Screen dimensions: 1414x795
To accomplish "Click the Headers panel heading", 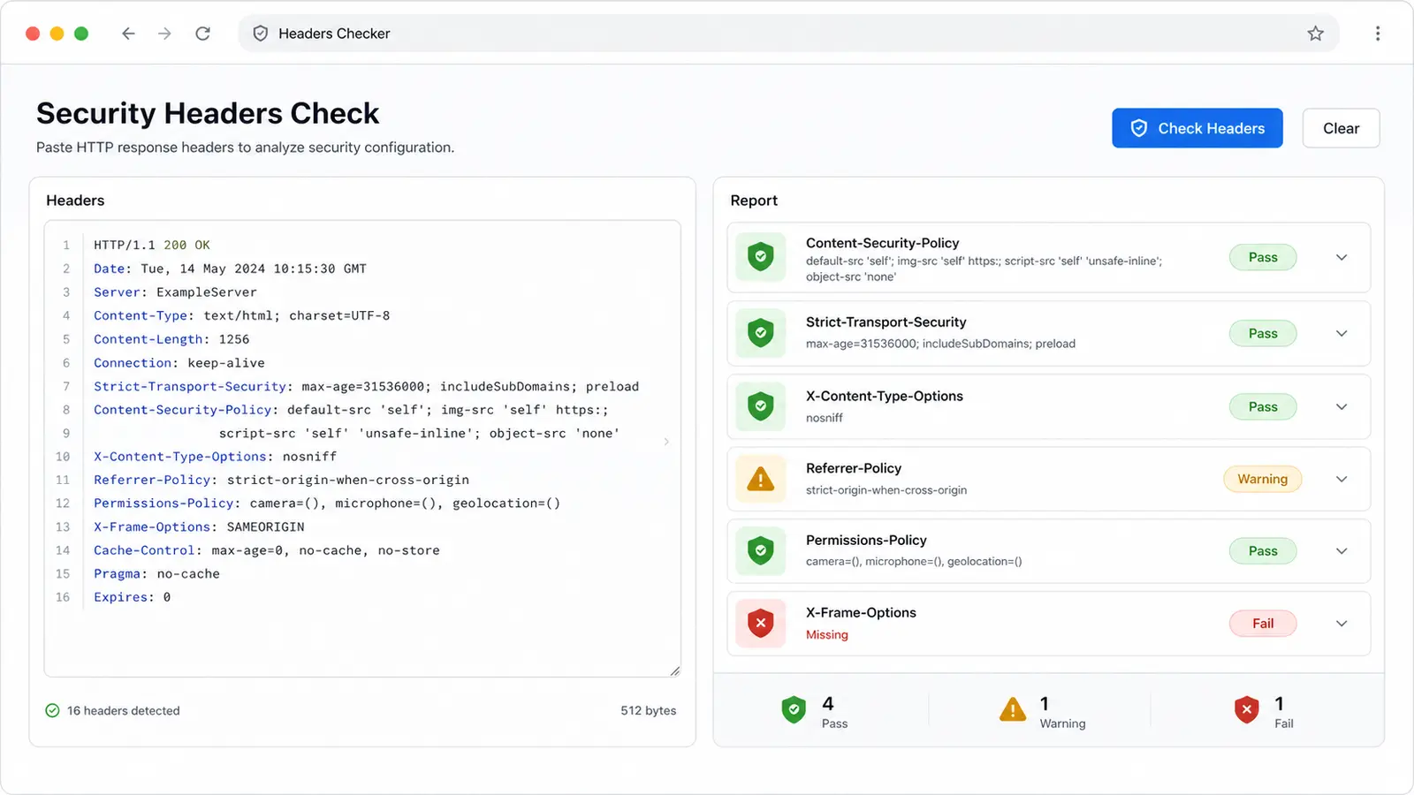I will click(75, 201).
